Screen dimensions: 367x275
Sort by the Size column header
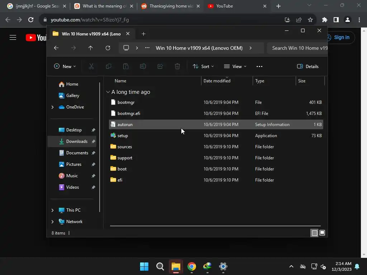(310, 81)
